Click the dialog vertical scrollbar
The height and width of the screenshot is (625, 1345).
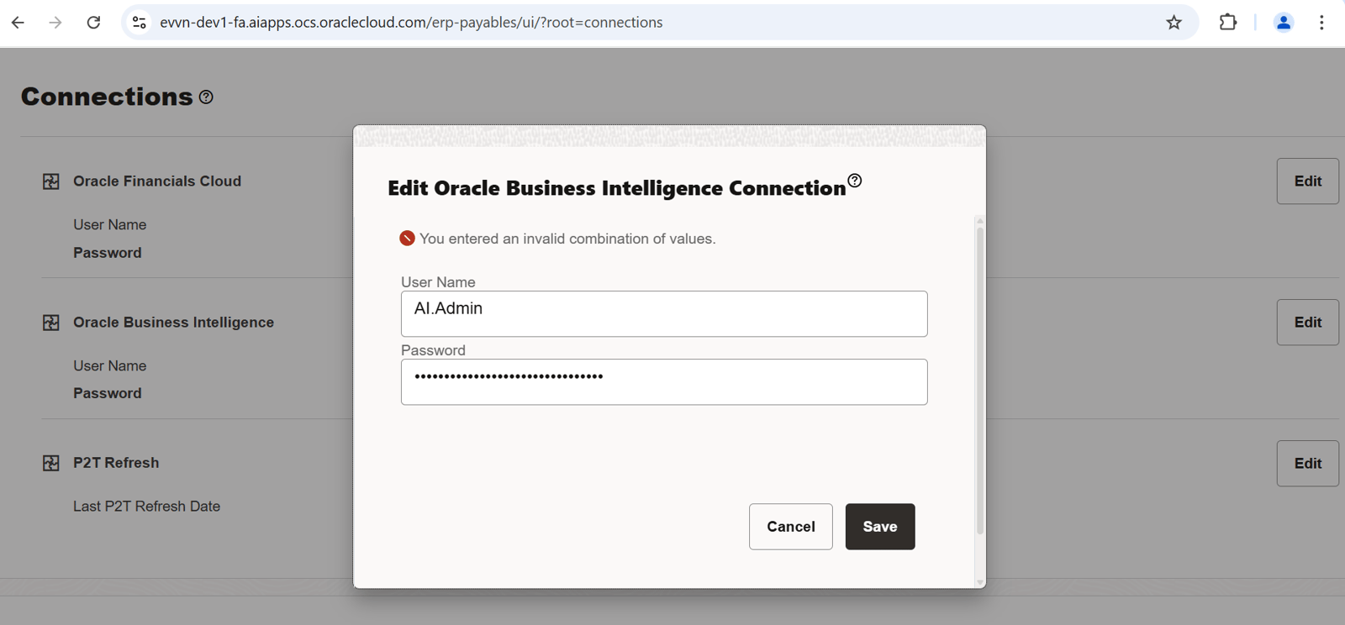coord(980,380)
